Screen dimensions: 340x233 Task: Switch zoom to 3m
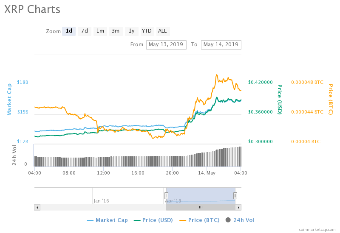click(x=116, y=31)
